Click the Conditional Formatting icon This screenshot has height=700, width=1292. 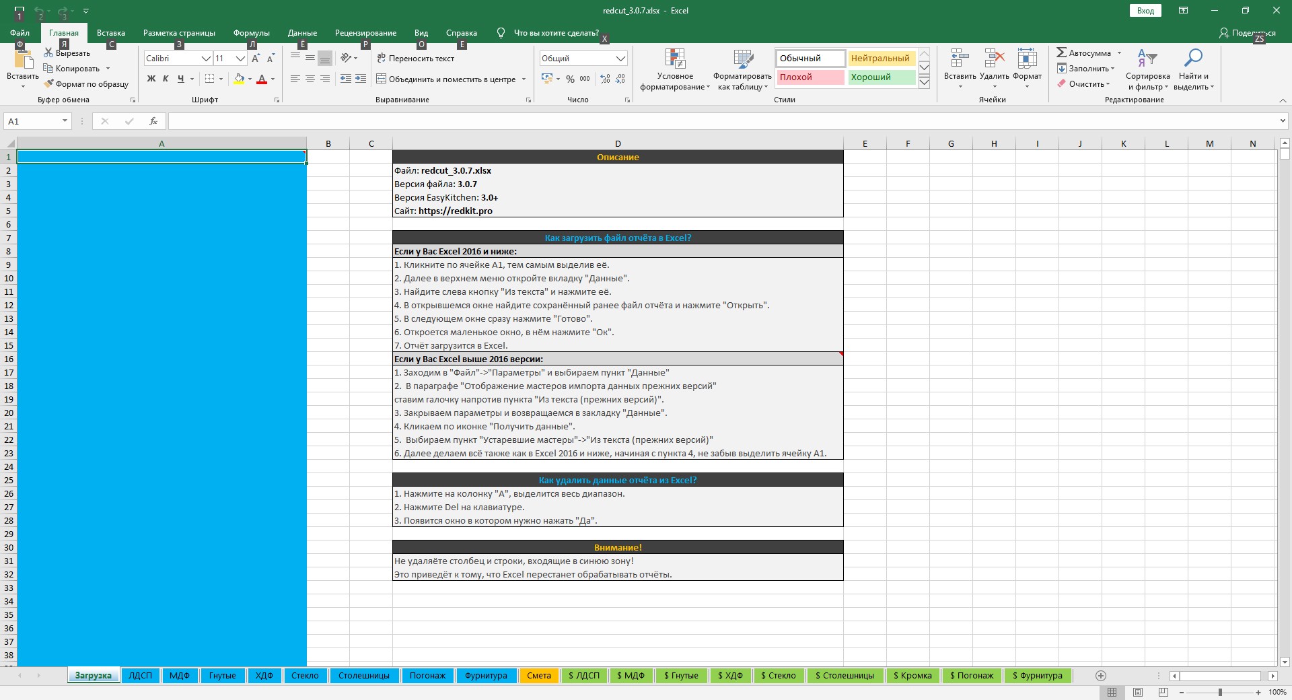[674, 59]
